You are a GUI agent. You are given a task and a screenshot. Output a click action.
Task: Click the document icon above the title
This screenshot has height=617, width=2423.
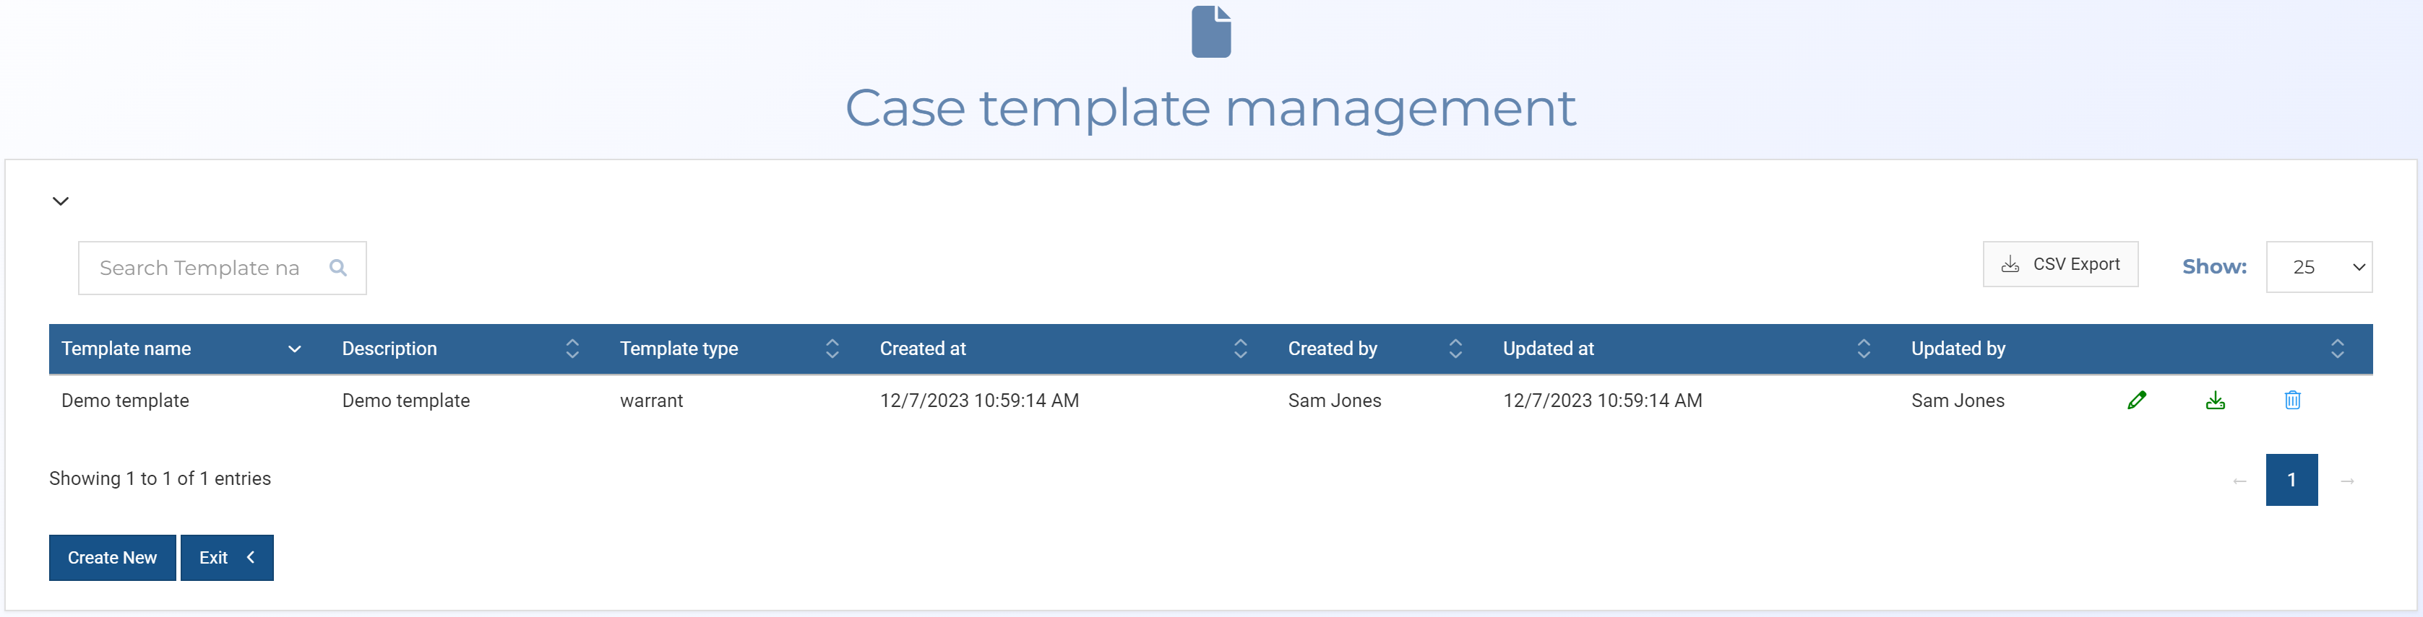(1210, 32)
